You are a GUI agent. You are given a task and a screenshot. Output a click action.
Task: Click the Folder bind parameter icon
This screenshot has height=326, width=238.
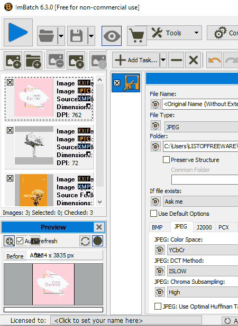coord(155,146)
